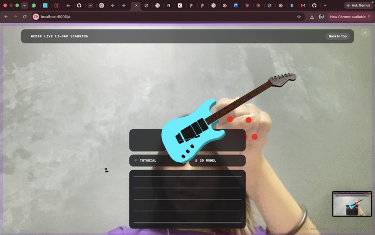Switch to the WhatsApp tab
Viewport: 375px width, 235px height.
coord(34,6)
